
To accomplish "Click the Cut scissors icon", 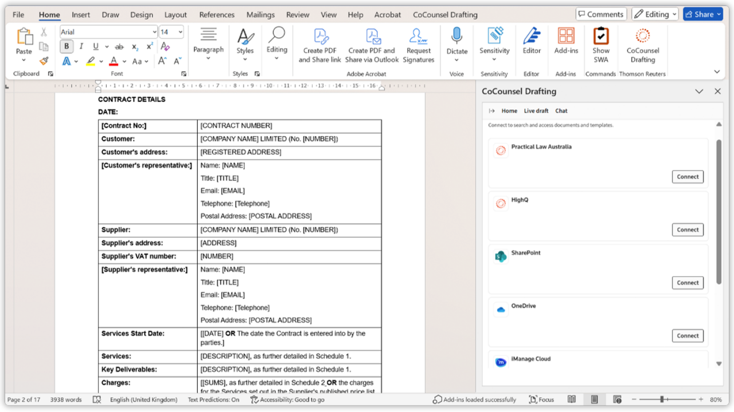I will (44, 32).
